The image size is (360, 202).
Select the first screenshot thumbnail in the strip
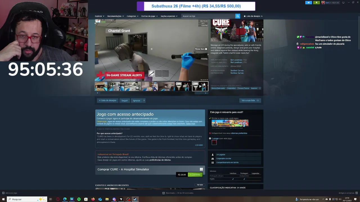[101, 86]
